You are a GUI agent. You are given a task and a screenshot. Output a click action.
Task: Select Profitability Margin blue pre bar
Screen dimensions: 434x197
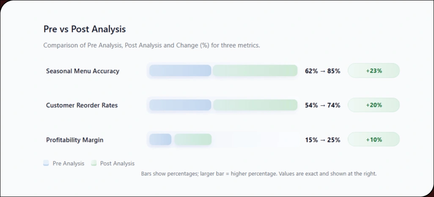160,140
